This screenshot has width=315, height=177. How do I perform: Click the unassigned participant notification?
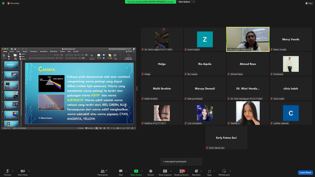(181, 162)
